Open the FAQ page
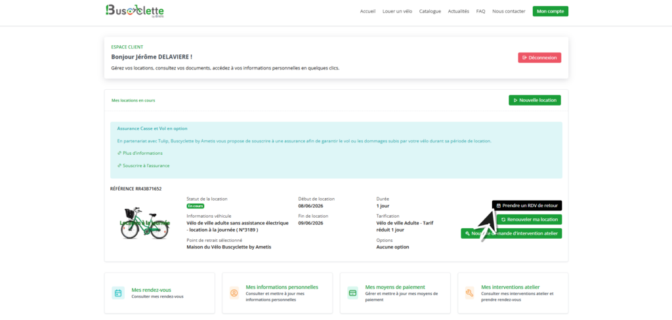Image resolution: width=672 pixels, height=320 pixels. coord(480,12)
